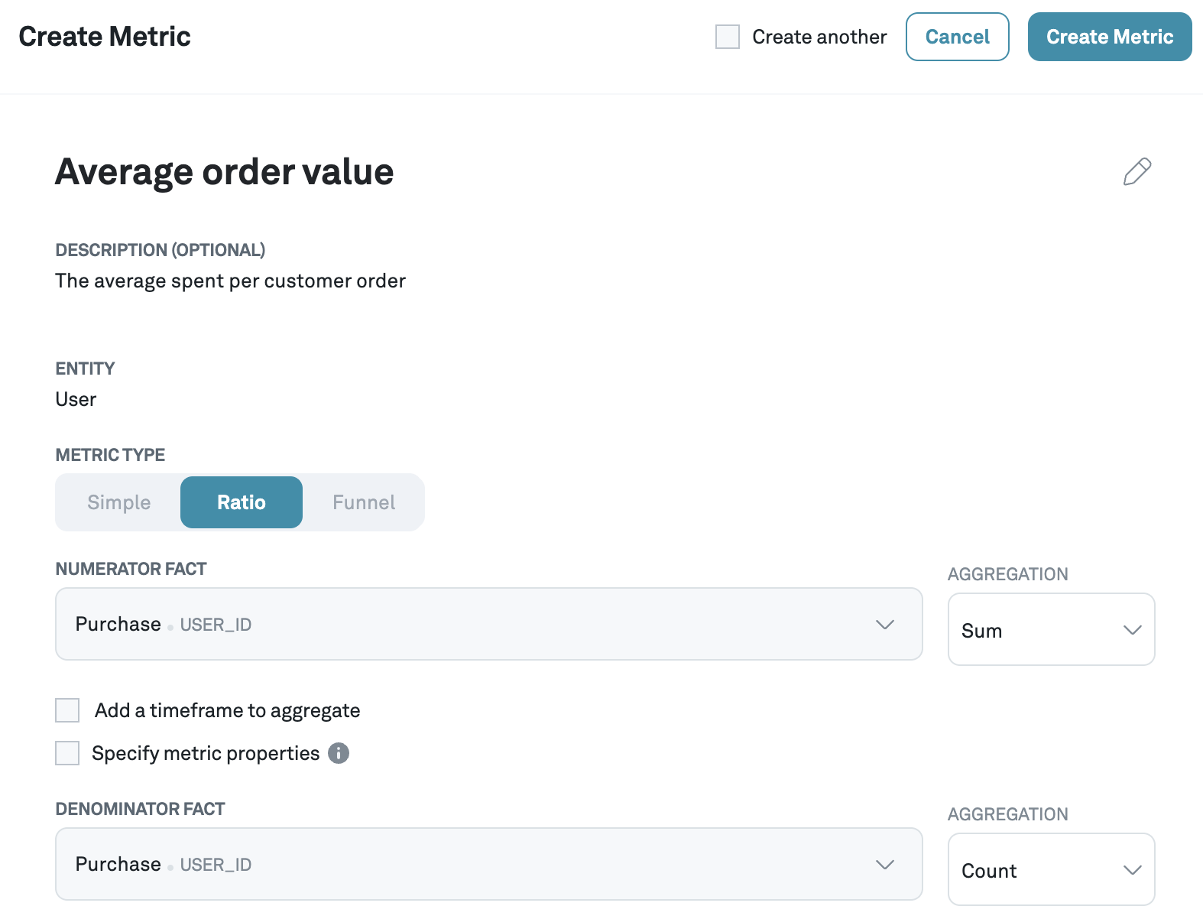Select the Funnel metric type
This screenshot has height=919, width=1203.
point(364,502)
